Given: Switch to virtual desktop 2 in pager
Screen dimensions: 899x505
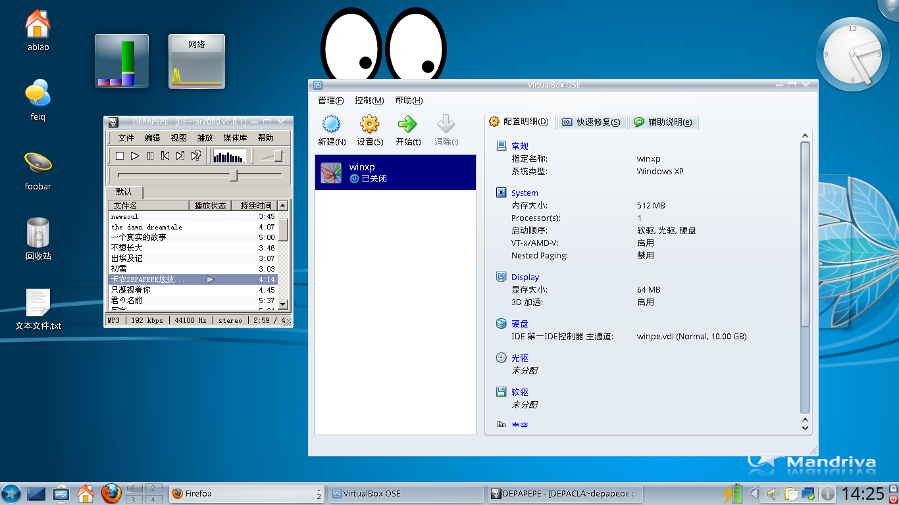Looking at the screenshot, I should coord(153,488).
